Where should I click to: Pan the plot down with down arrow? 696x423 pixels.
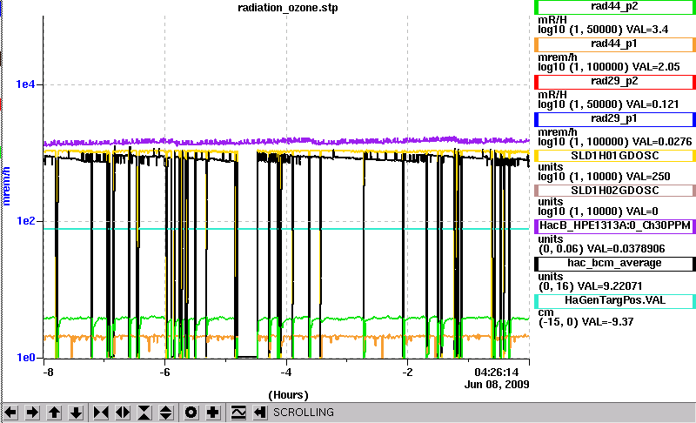[76, 413]
